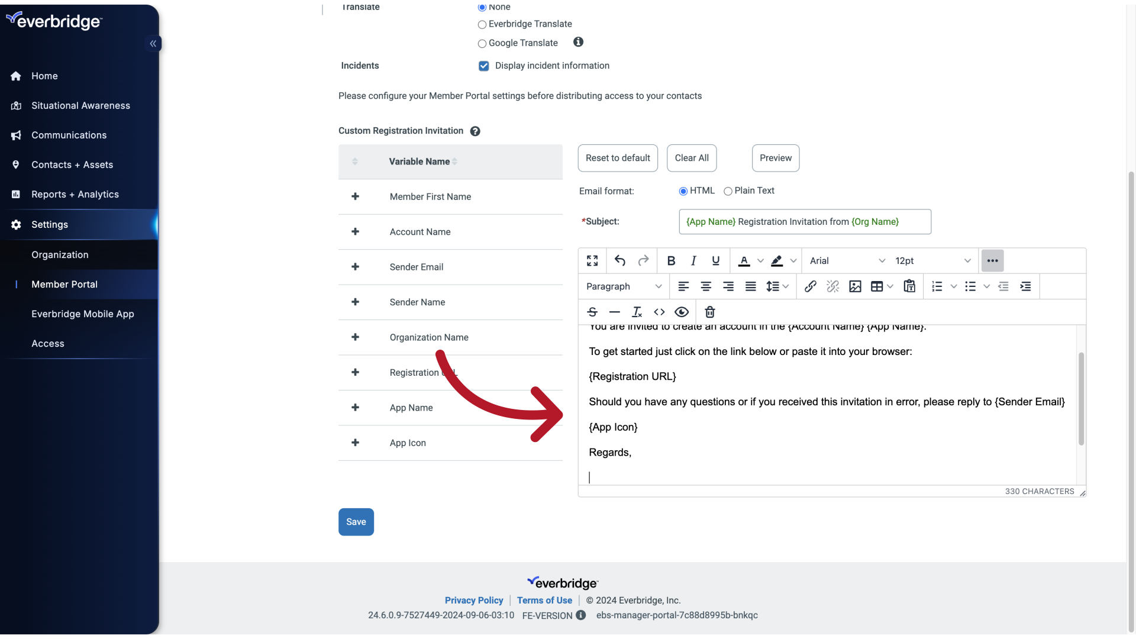The image size is (1136, 639).
Task: Open the 12pt font size dropdown
Action: [x=932, y=260]
